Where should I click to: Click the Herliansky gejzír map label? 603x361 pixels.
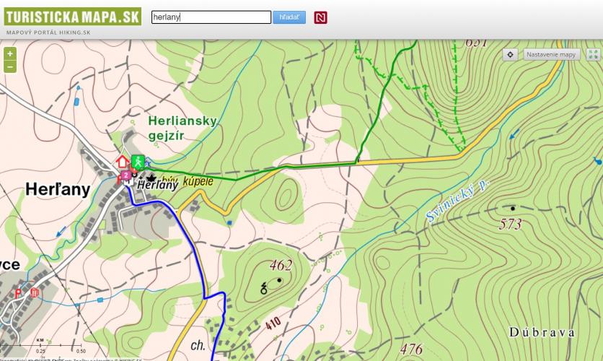click(x=182, y=129)
